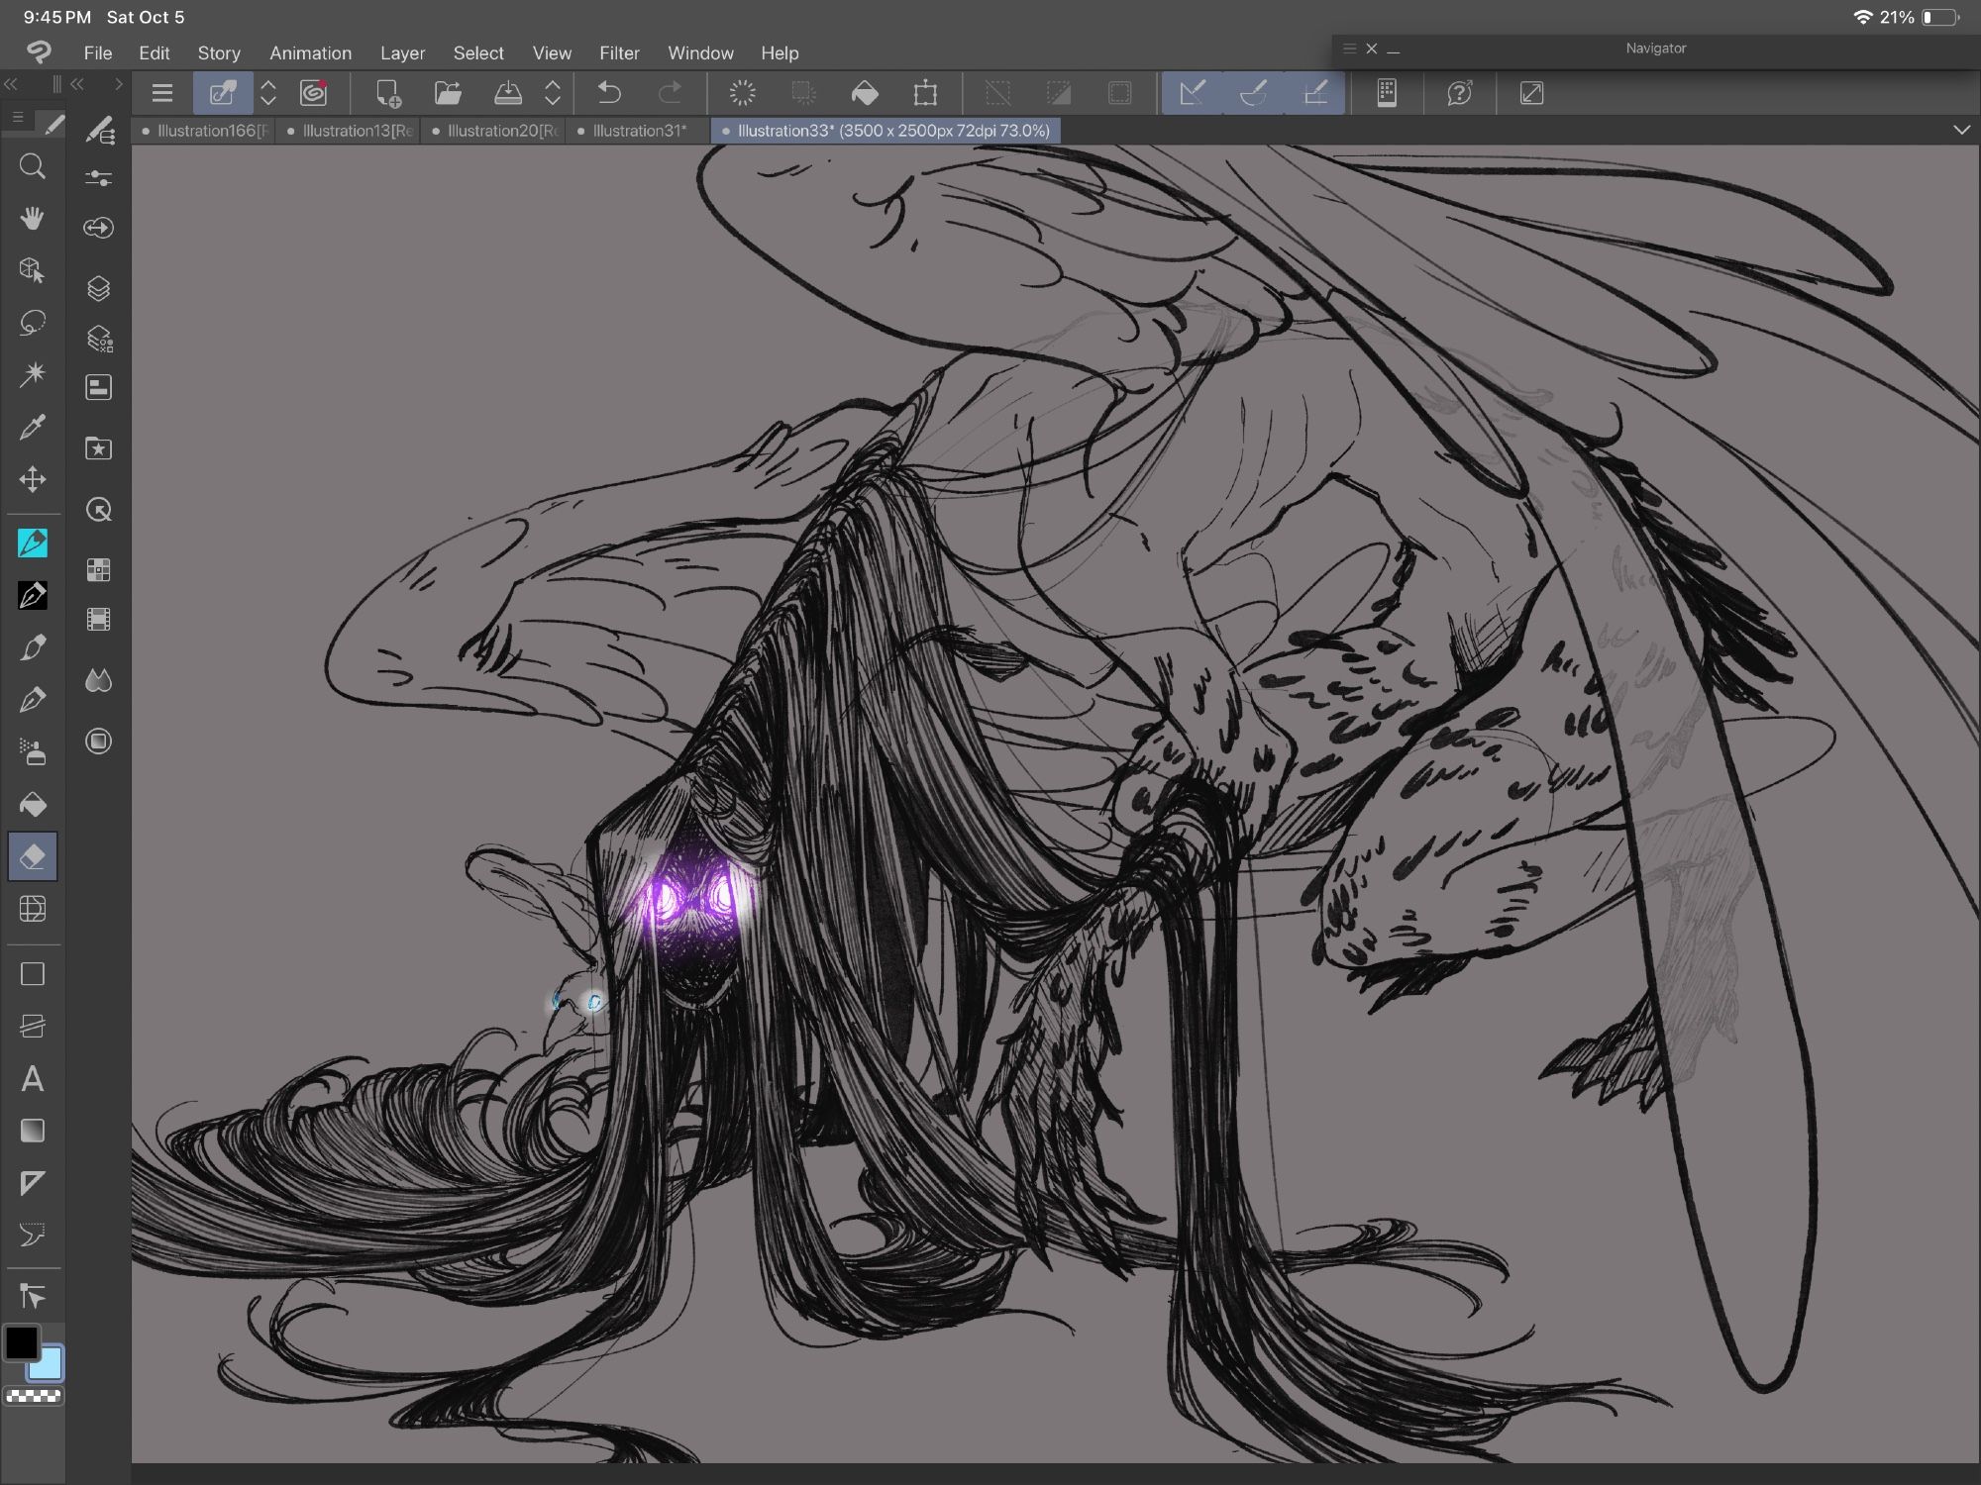
Task: Select the Lasso selection tool
Action: point(33,323)
